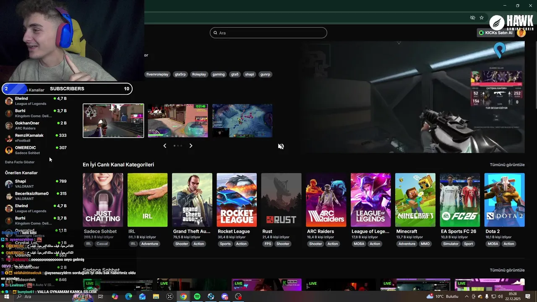The image size is (537, 302).
Task: Switch to Google Chrome on taskbar
Action: tap(183, 297)
